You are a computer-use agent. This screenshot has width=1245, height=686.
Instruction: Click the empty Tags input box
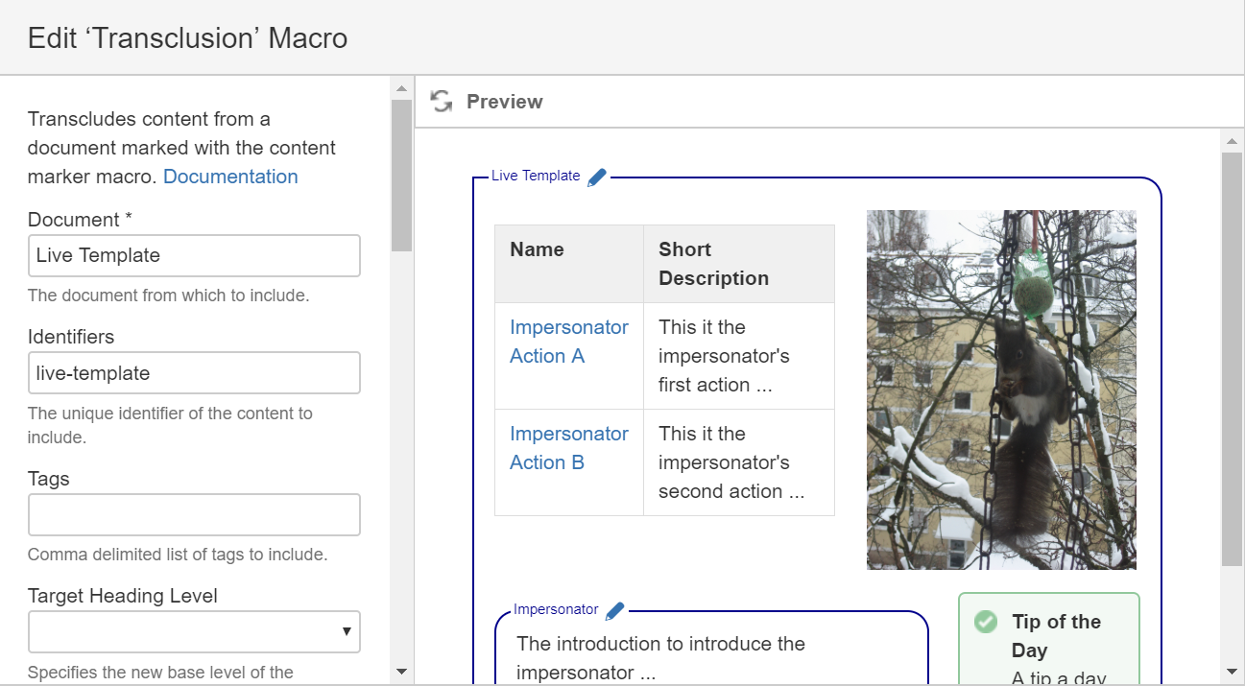pos(194,515)
